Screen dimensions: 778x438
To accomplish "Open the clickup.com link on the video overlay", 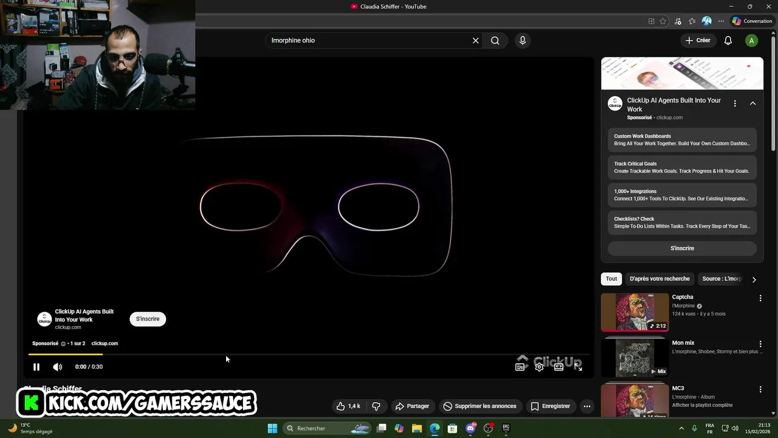I will 105,343.
